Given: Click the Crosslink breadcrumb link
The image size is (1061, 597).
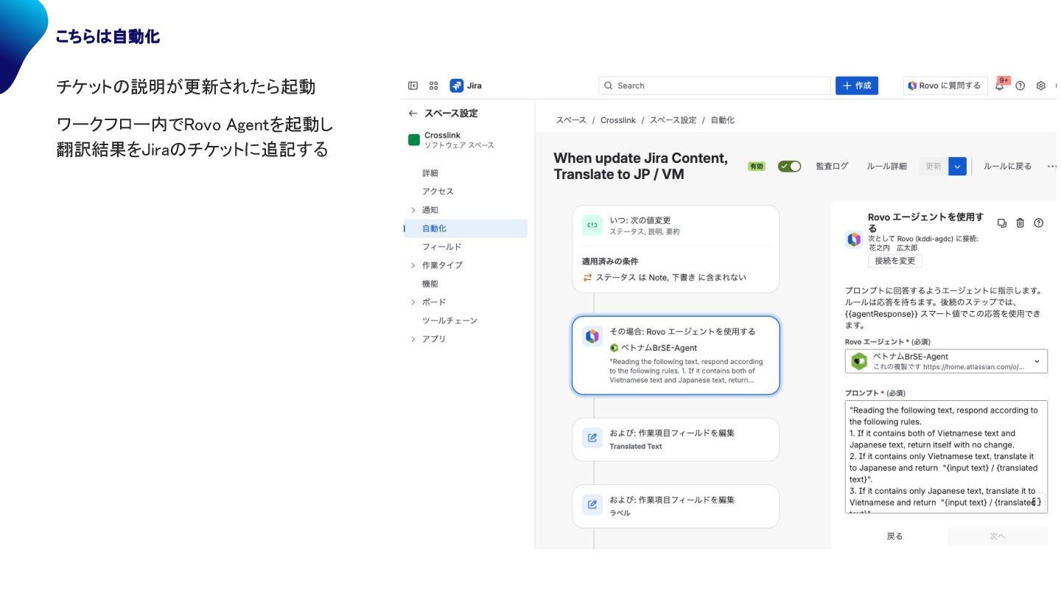Looking at the screenshot, I should (x=618, y=120).
